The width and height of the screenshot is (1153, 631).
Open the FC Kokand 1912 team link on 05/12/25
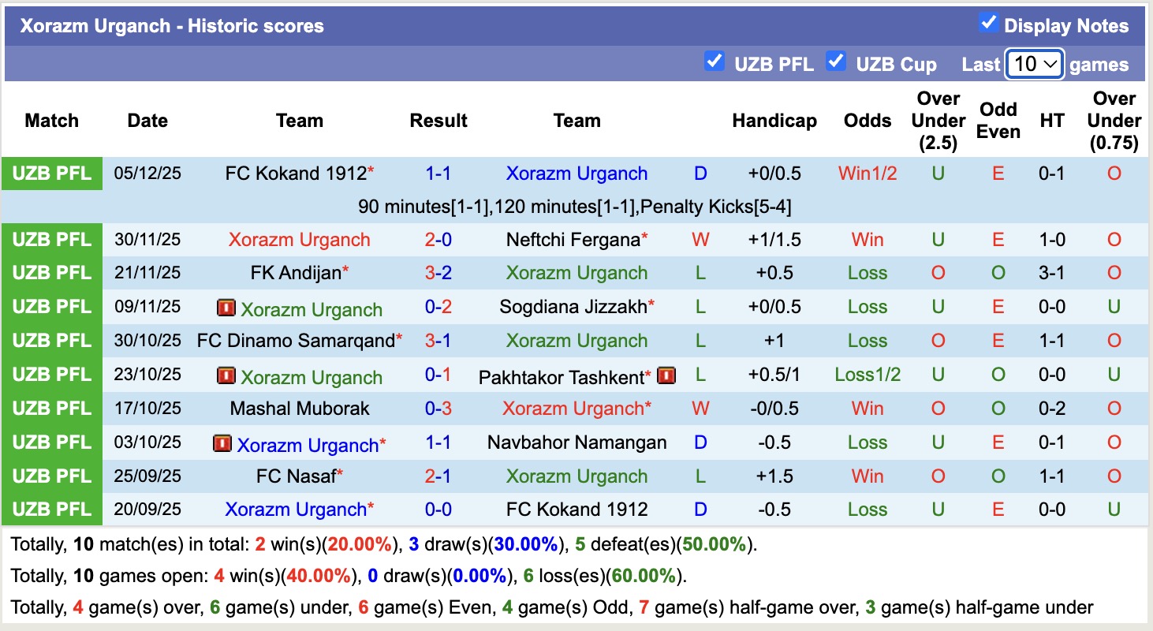point(296,174)
